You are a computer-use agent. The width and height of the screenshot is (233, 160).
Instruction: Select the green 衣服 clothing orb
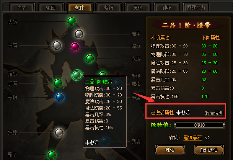[x=90, y=59]
